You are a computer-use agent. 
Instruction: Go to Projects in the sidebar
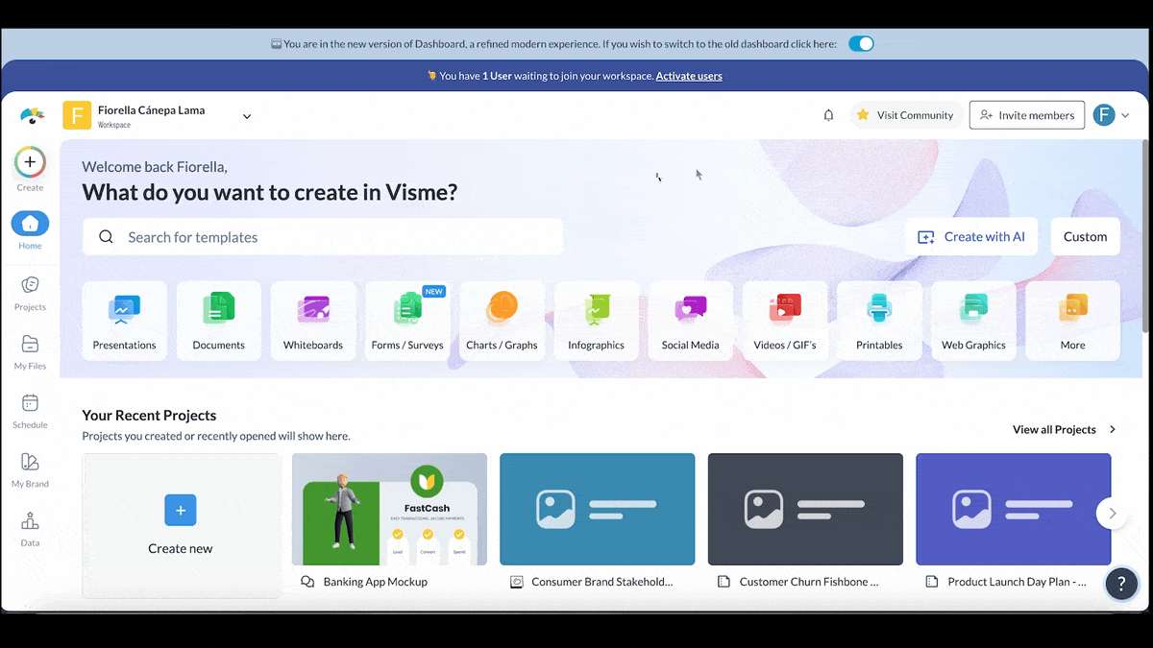click(30, 292)
